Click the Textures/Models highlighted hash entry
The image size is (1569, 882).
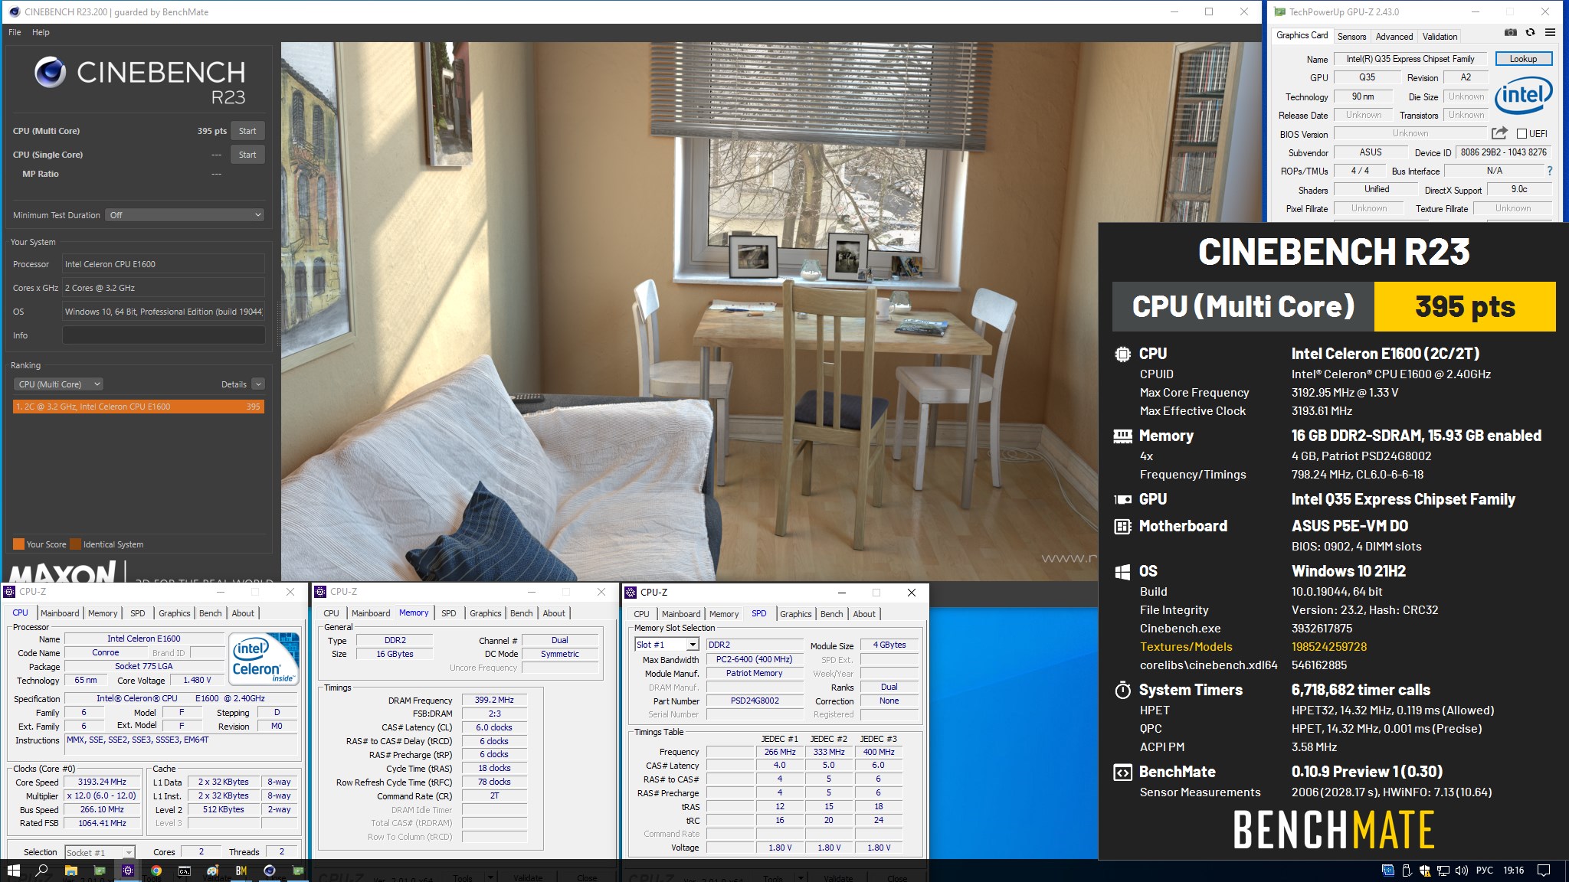pyautogui.click(x=1328, y=647)
